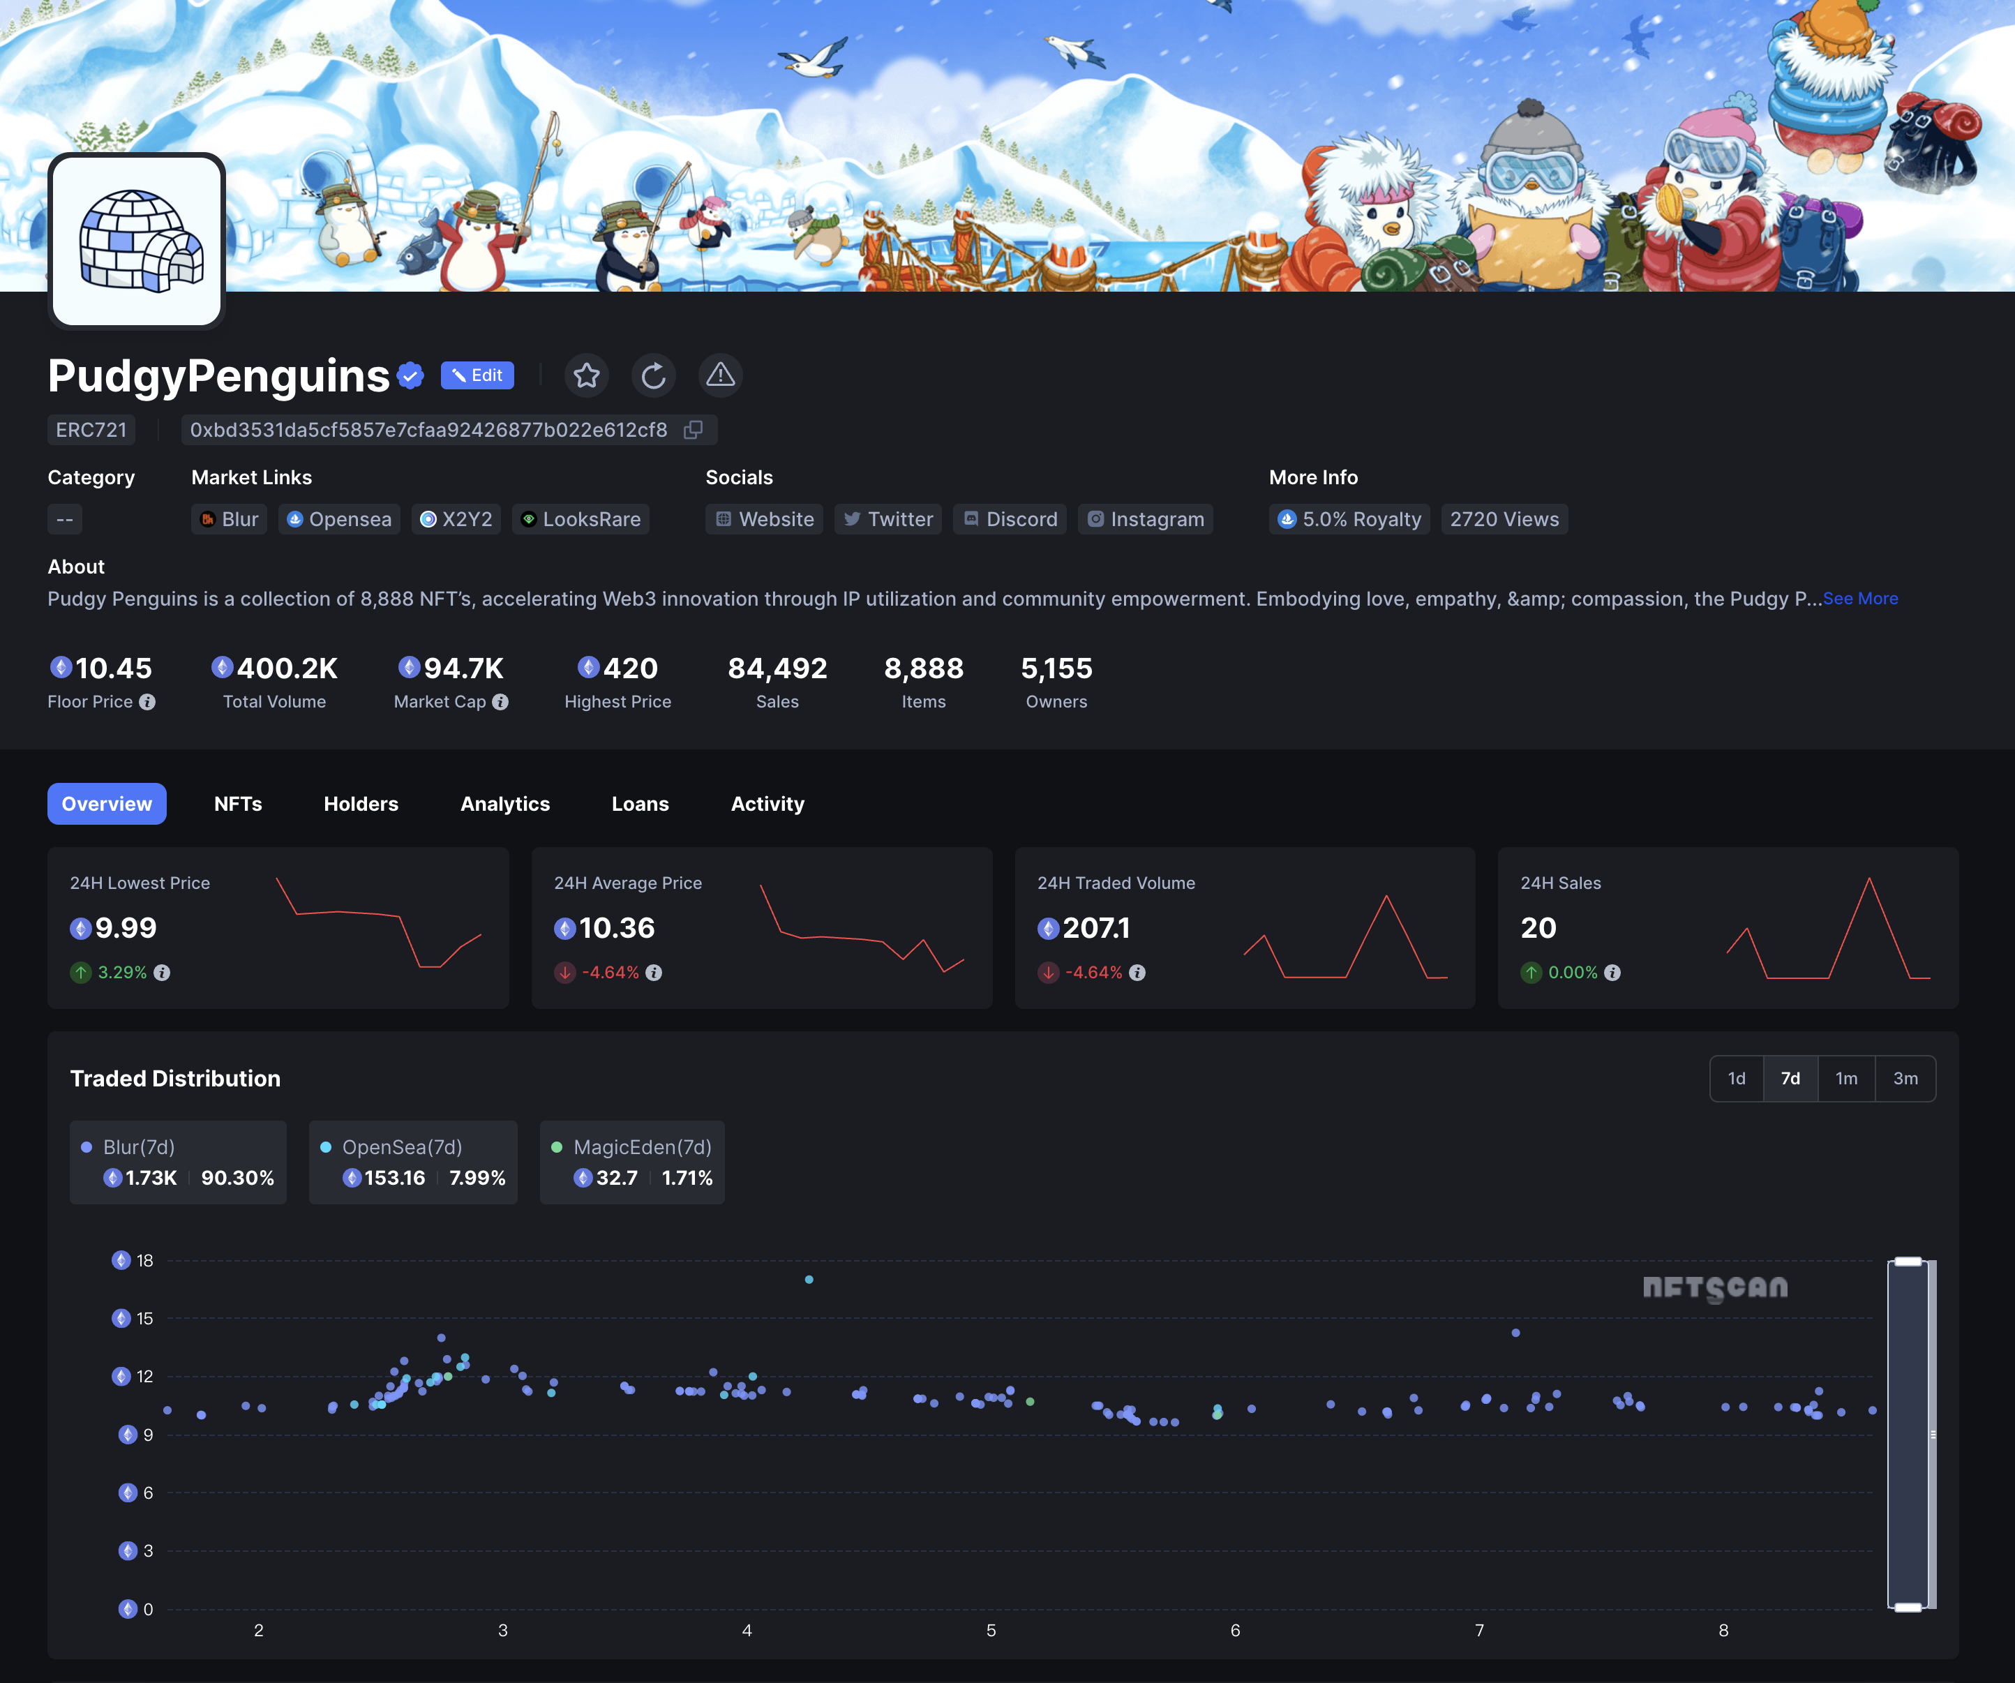Click the 5,155 Owners value
The height and width of the screenshot is (1683, 2015).
click(x=1056, y=668)
